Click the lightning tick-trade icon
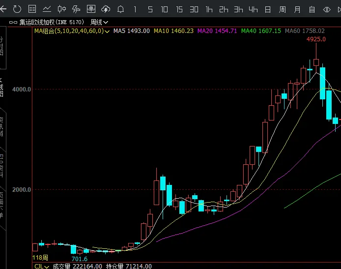 pyautogui.click(x=76, y=9)
